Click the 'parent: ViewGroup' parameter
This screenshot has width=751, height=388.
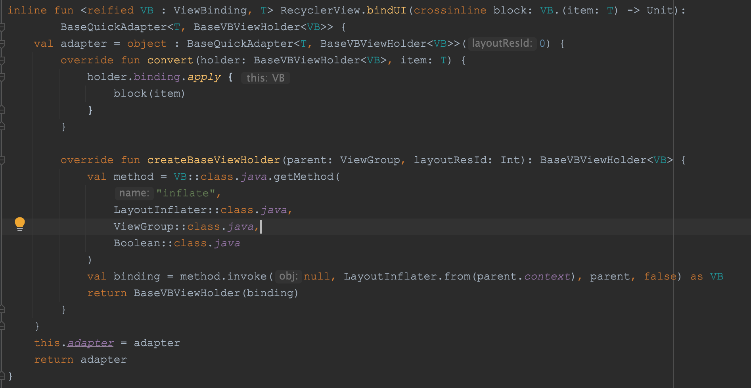(x=343, y=160)
